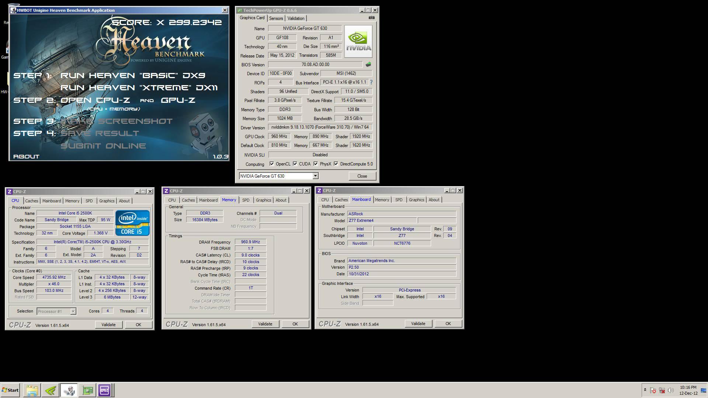Save BIOS using the green chip icon

point(368,64)
